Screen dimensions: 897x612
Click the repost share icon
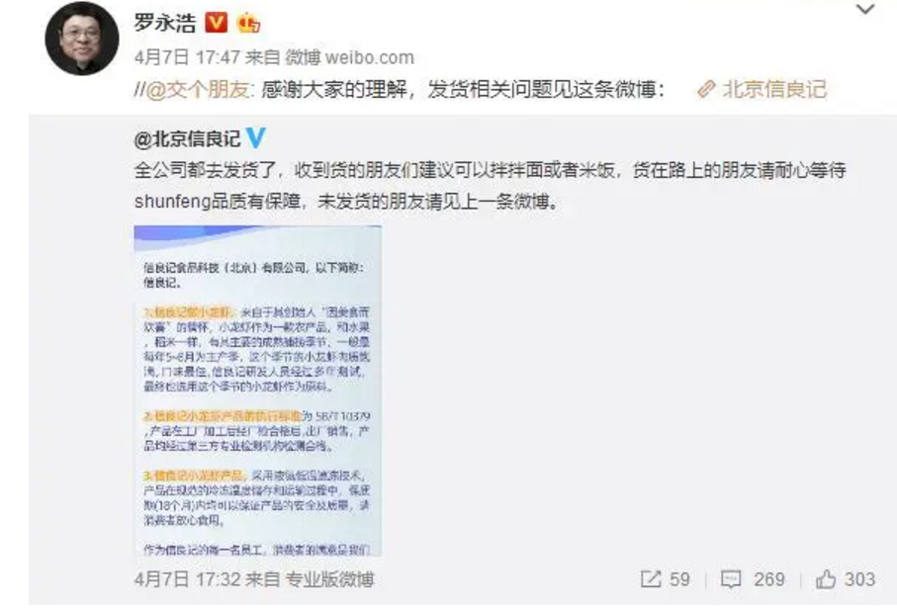[651, 579]
